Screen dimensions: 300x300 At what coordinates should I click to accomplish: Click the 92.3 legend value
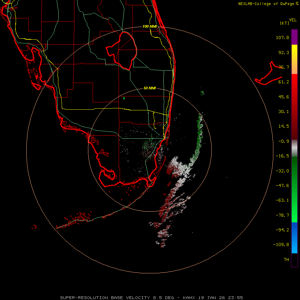click(x=284, y=52)
